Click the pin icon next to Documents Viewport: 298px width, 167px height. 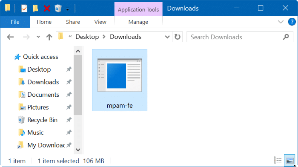(69, 94)
